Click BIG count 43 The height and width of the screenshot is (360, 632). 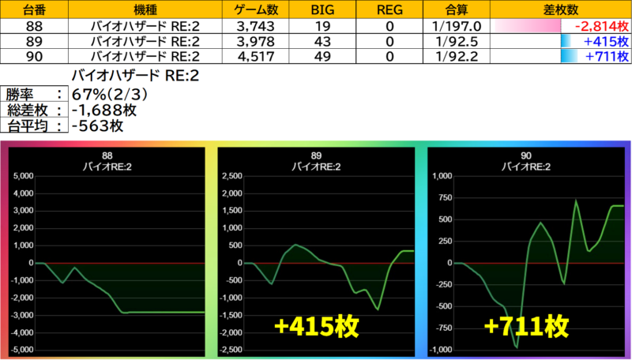[x=322, y=42]
